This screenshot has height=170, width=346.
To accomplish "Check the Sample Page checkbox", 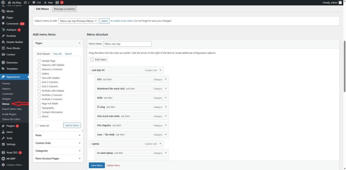I will pos(39,61).
